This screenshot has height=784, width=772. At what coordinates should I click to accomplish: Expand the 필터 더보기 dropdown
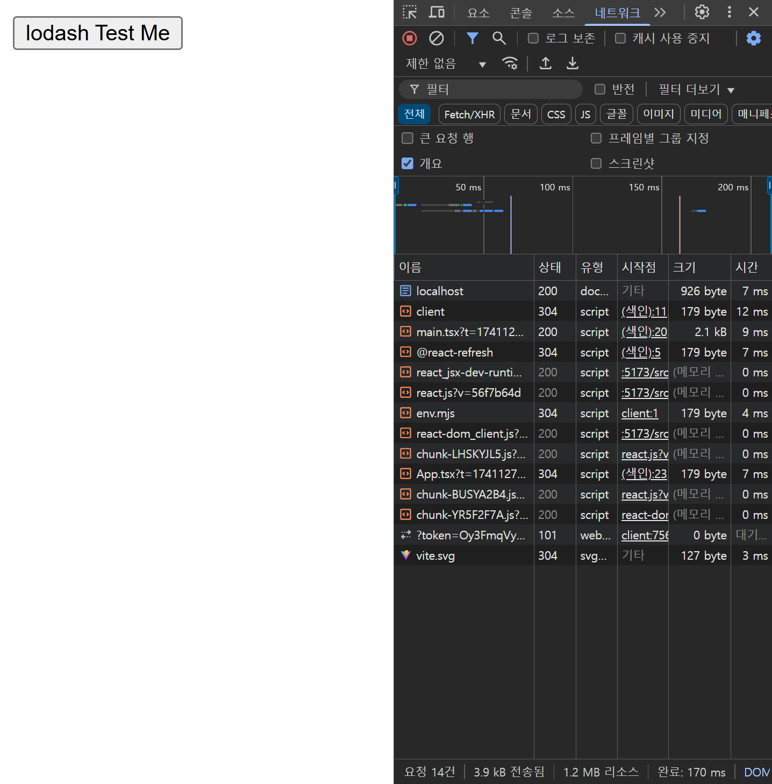[x=697, y=89]
